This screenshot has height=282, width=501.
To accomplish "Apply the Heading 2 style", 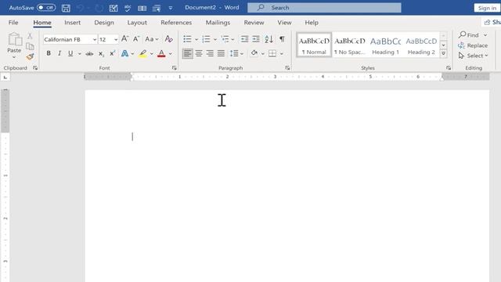I will [x=421, y=45].
